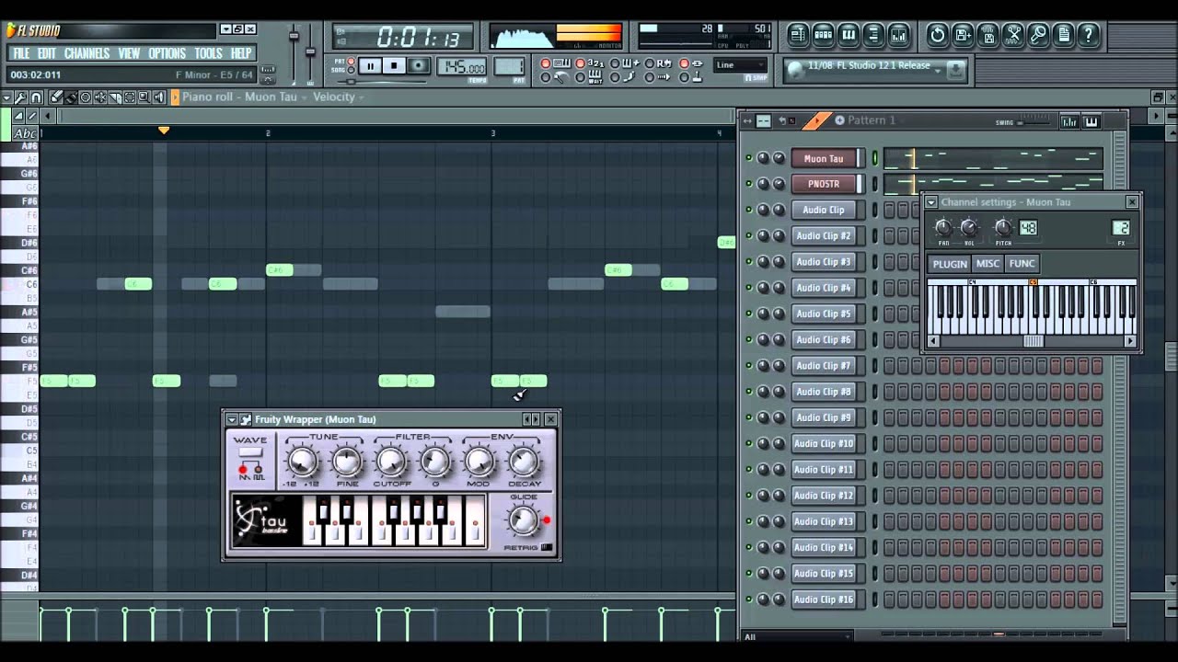The image size is (1178, 662).
Task: Click the 145.000 tempo display
Action: coord(465,67)
